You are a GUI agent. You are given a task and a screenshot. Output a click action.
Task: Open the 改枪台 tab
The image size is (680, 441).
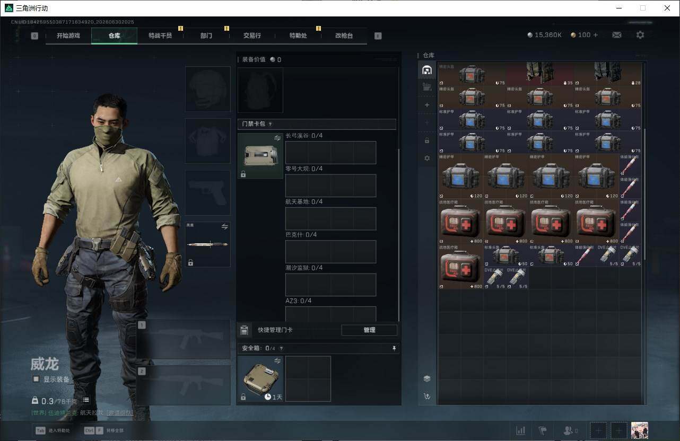344,36
